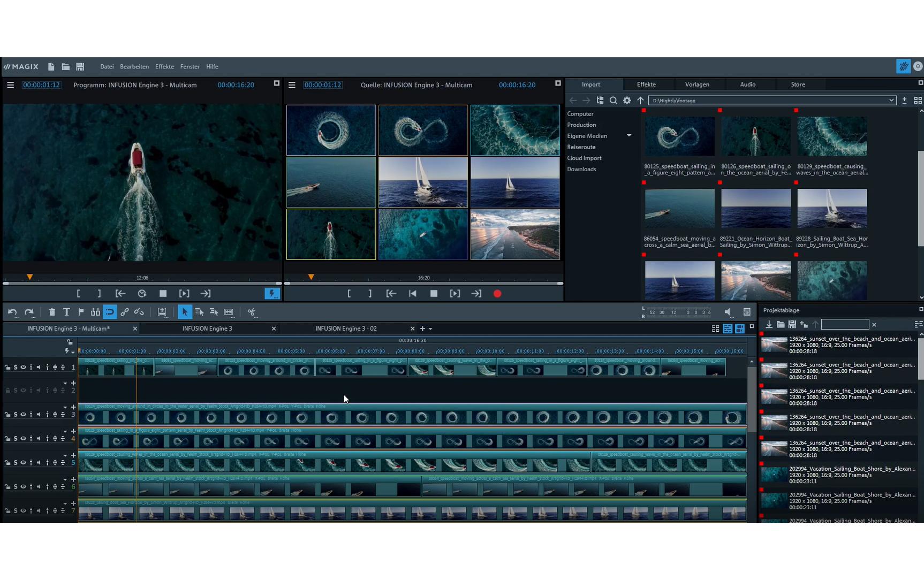Open the Import panel view options icon
Image resolution: width=924 pixels, height=581 pixels.
pyautogui.click(x=918, y=101)
